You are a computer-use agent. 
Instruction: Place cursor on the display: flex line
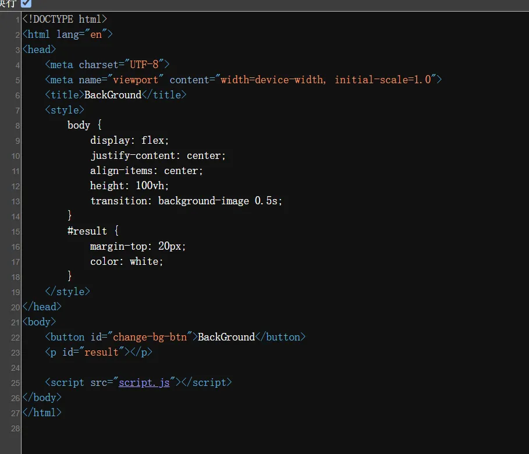pyautogui.click(x=129, y=140)
